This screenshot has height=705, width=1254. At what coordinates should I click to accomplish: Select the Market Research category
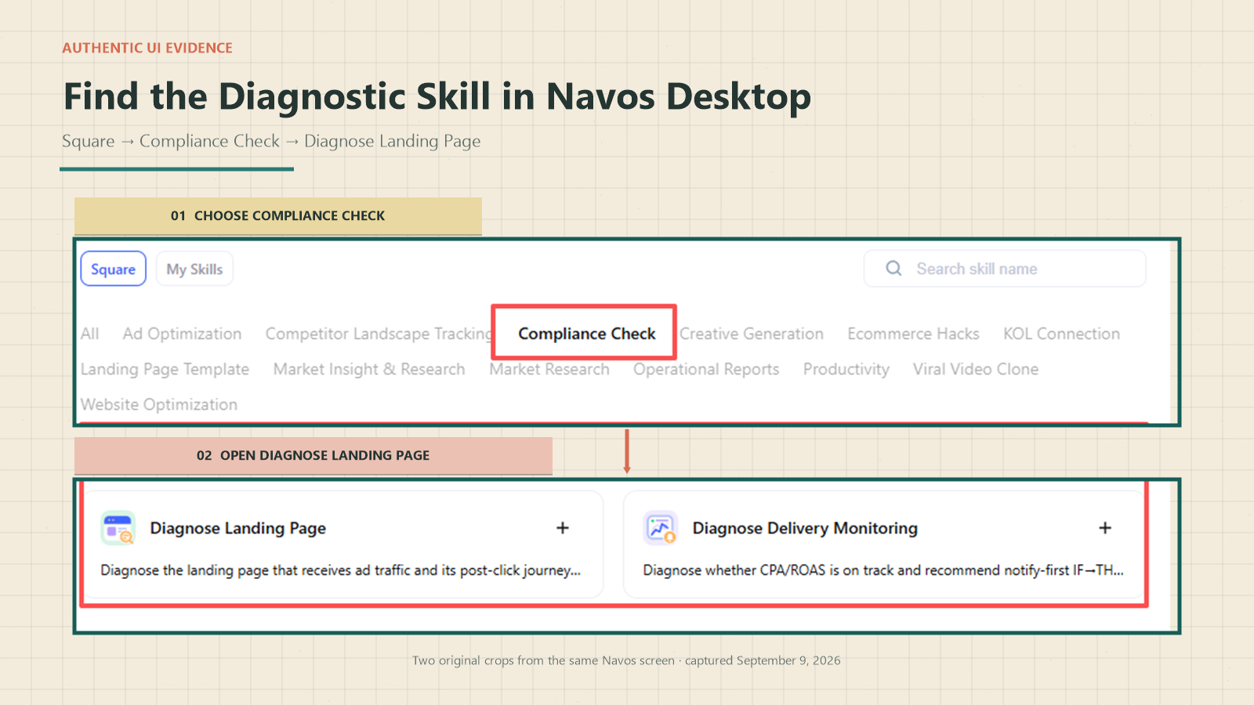point(549,369)
